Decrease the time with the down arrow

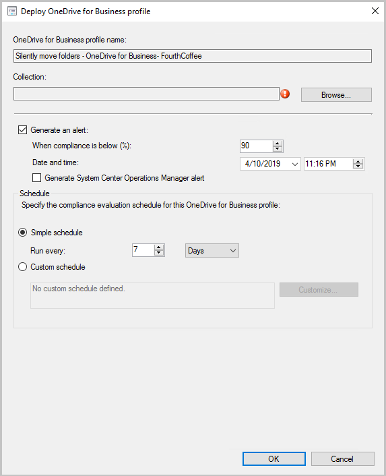coord(358,167)
